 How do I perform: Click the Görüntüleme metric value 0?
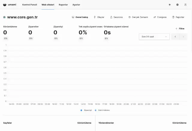click(5, 33)
